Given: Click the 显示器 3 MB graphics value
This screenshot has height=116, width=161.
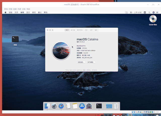Looking at the screenshot, I should [x=86, y=55].
